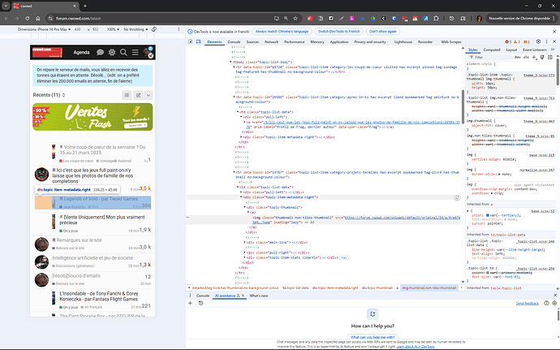Open Learn about AI in DevTools link
The height and width of the screenshot is (350, 560).
416,347
